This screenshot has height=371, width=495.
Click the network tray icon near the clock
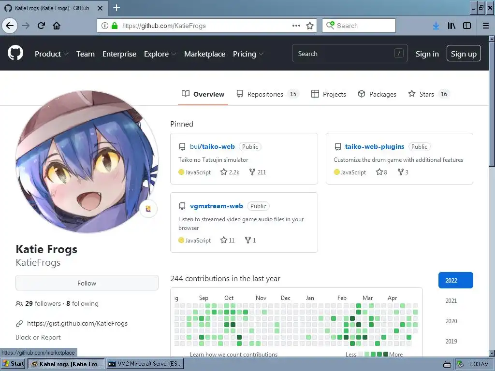(x=460, y=364)
